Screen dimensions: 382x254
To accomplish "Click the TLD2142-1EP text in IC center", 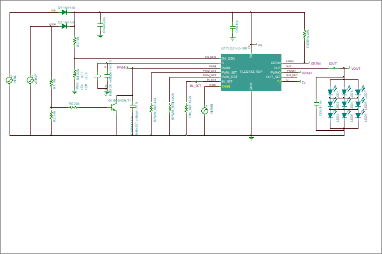I will tap(251, 72).
